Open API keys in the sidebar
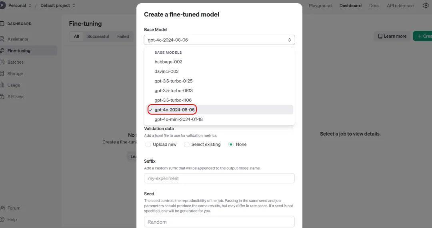 tap(16, 97)
